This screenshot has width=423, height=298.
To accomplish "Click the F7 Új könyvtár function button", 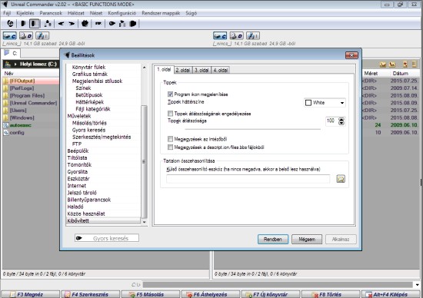I will (270, 294).
